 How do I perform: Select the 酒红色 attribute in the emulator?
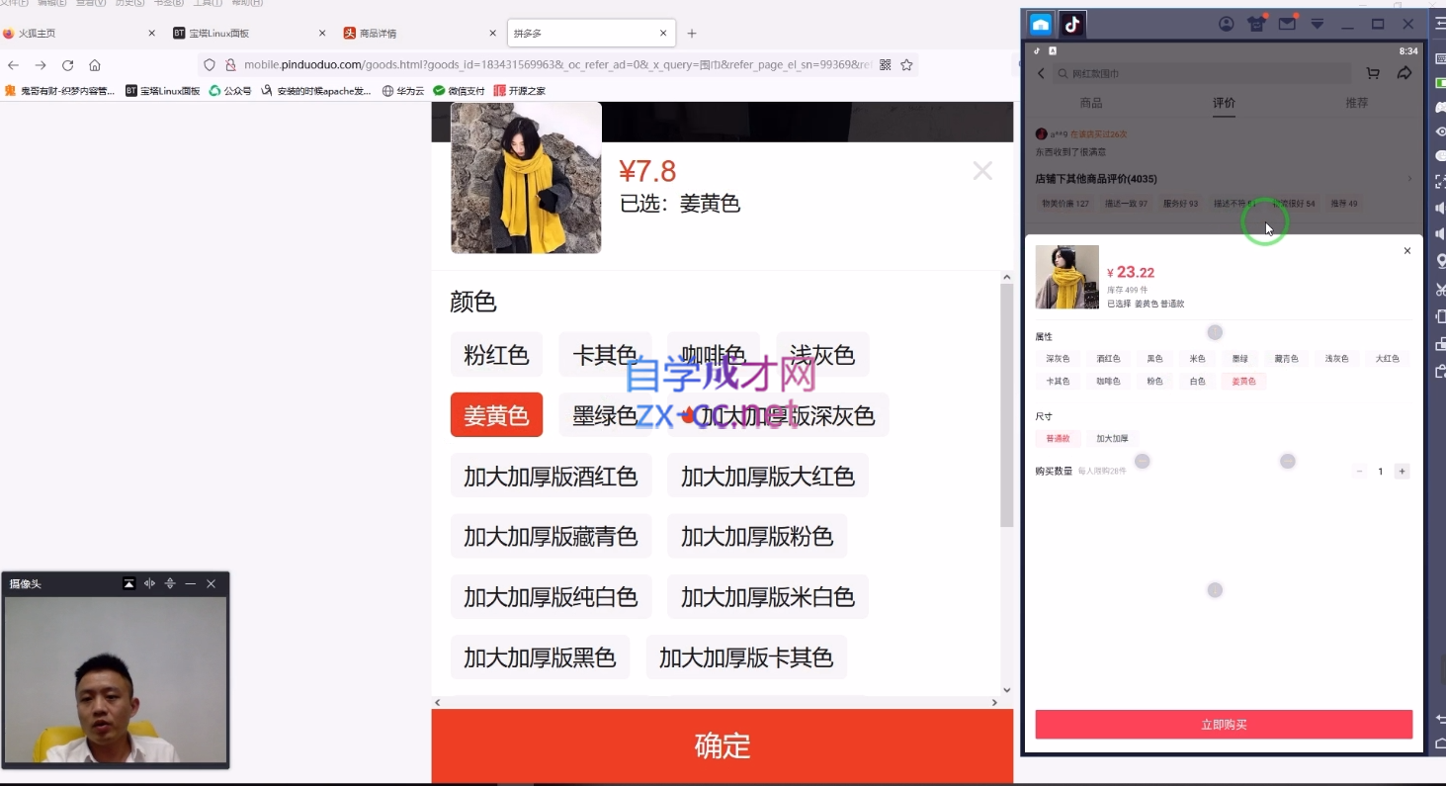[x=1108, y=359]
